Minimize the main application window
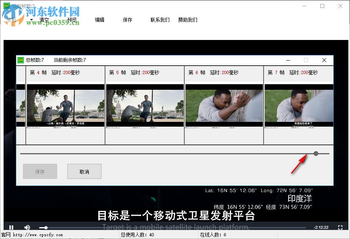The image size is (350, 239). click(304, 6)
